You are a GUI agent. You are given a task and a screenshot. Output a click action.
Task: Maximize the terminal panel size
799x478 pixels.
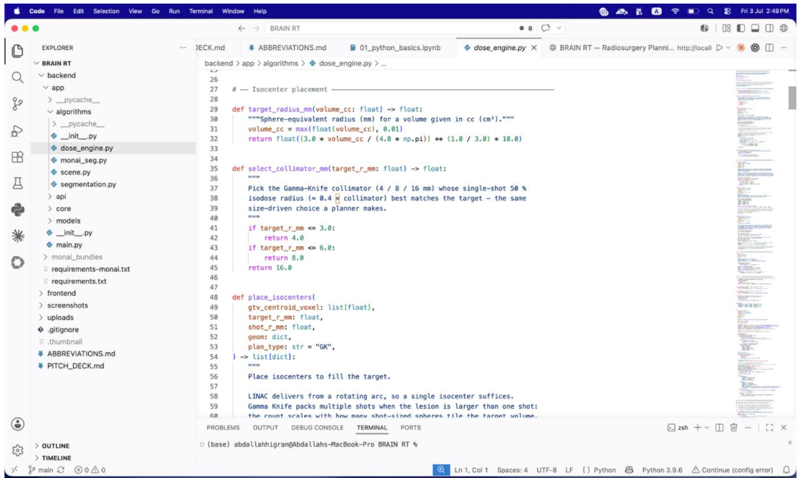(x=769, y=427)
